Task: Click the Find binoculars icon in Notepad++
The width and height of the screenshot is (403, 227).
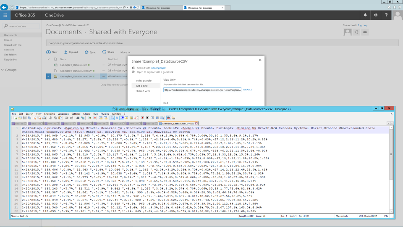Action: (x=78, y=118)
